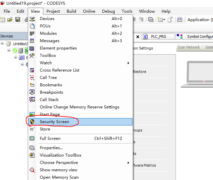Viewport: 213px width, 180px height.
Task: Click the laptop image in communication view
Action: coord(197,74)
